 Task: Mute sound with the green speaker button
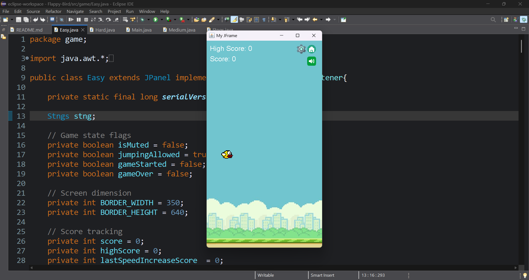pyautogui.click(x=312, y=61)
